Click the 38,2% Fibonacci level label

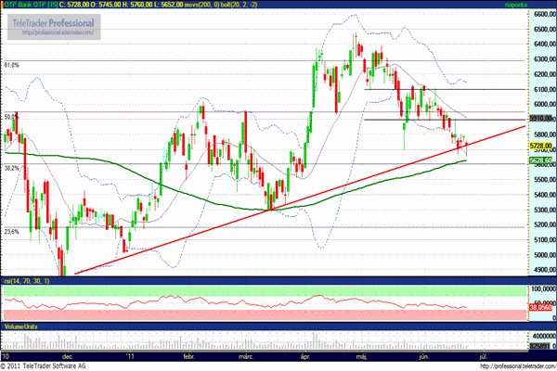pos(12,169)
